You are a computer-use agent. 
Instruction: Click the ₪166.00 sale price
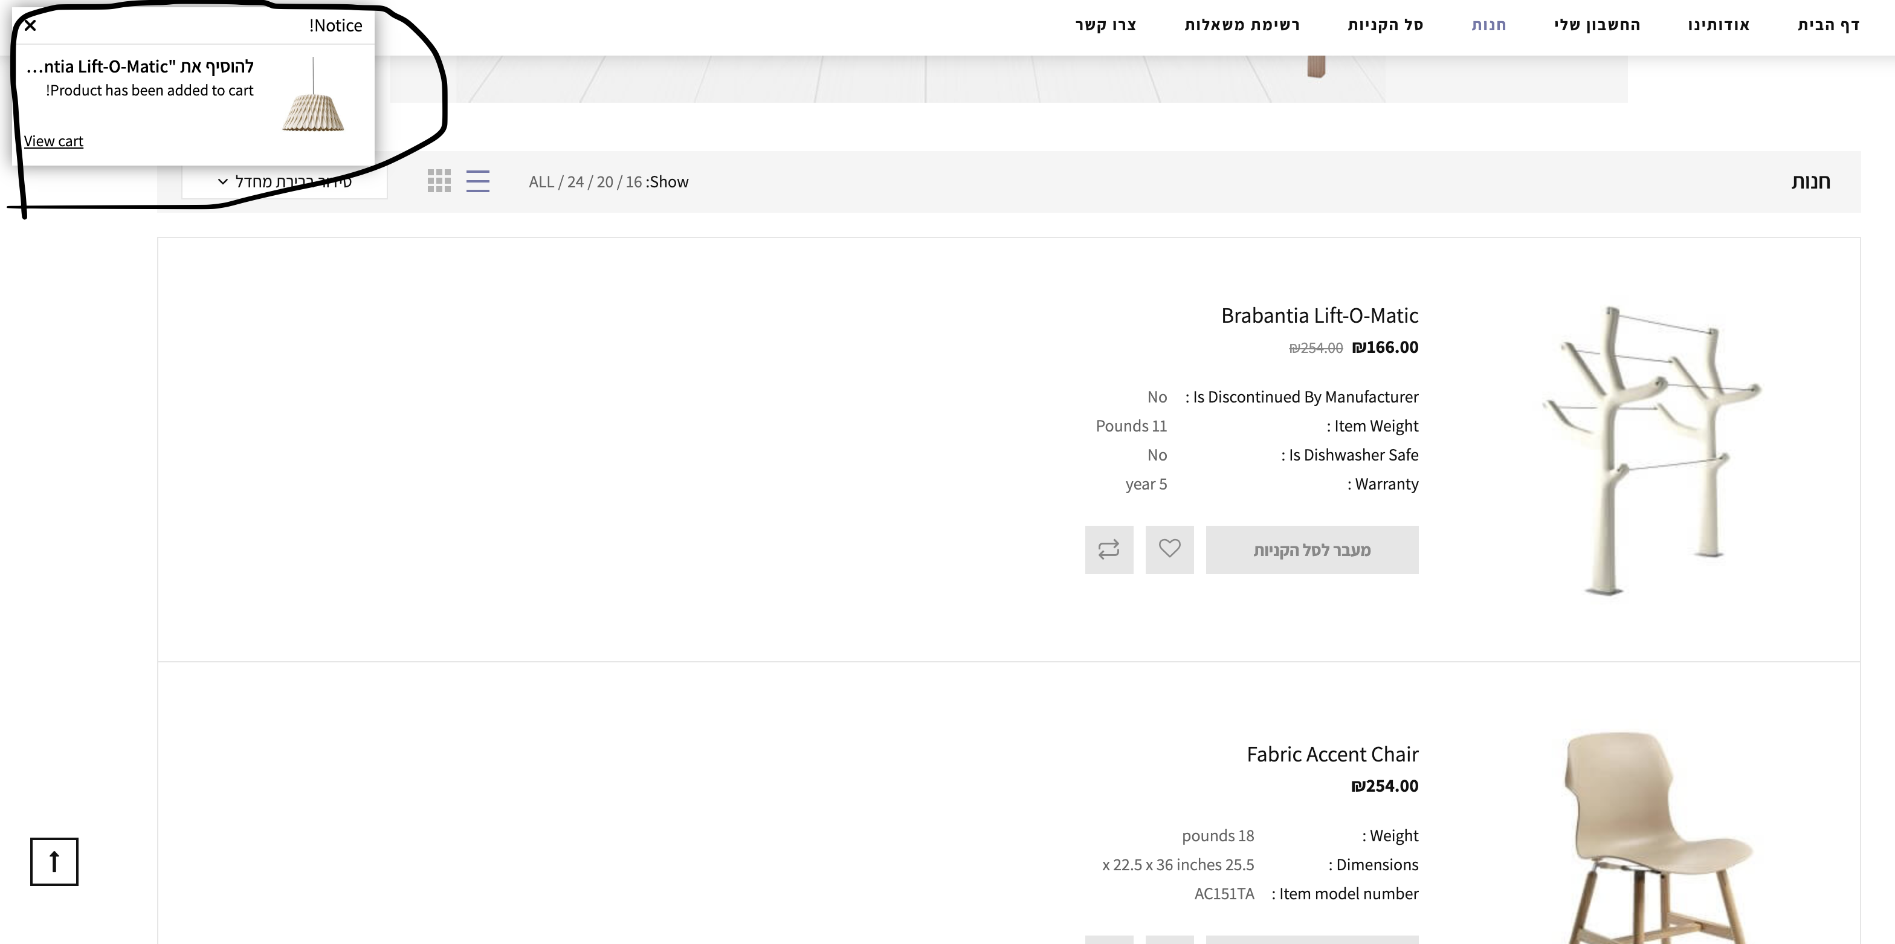[x=1385, y=348]
